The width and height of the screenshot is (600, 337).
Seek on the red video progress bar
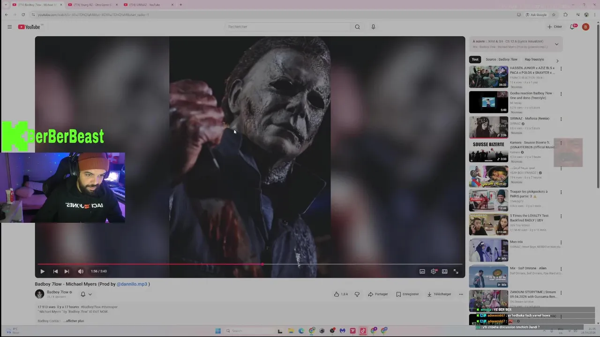(x=250, y=264)
